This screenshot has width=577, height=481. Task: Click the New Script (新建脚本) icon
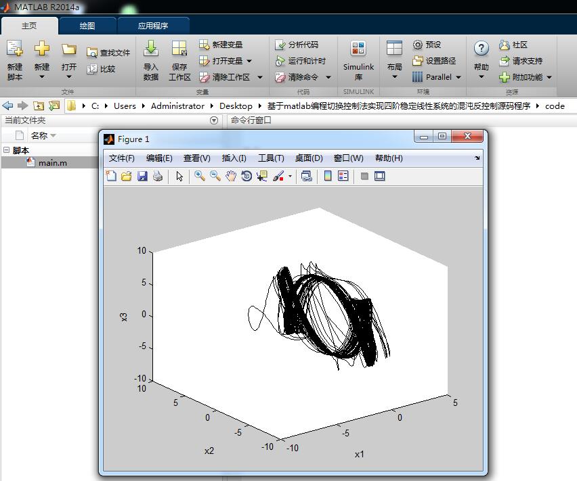click(x=15, y=49)
